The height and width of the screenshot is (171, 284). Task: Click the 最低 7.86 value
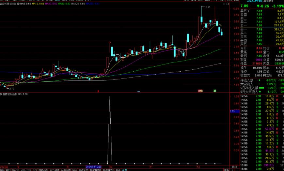tap(259, 56)
